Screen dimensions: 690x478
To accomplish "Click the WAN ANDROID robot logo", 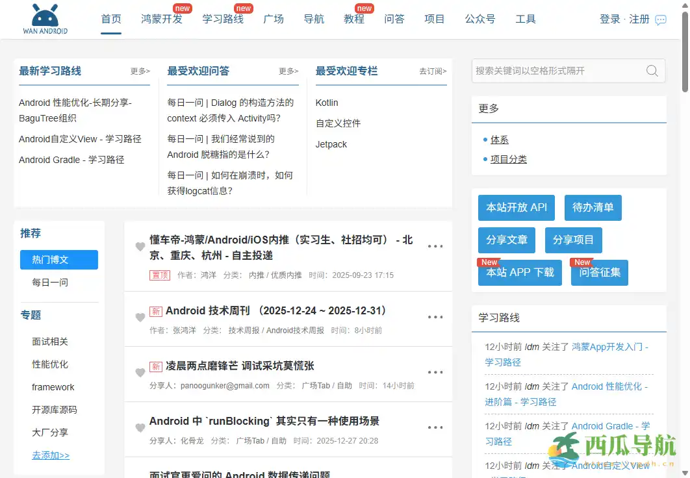I will [44, 16].
